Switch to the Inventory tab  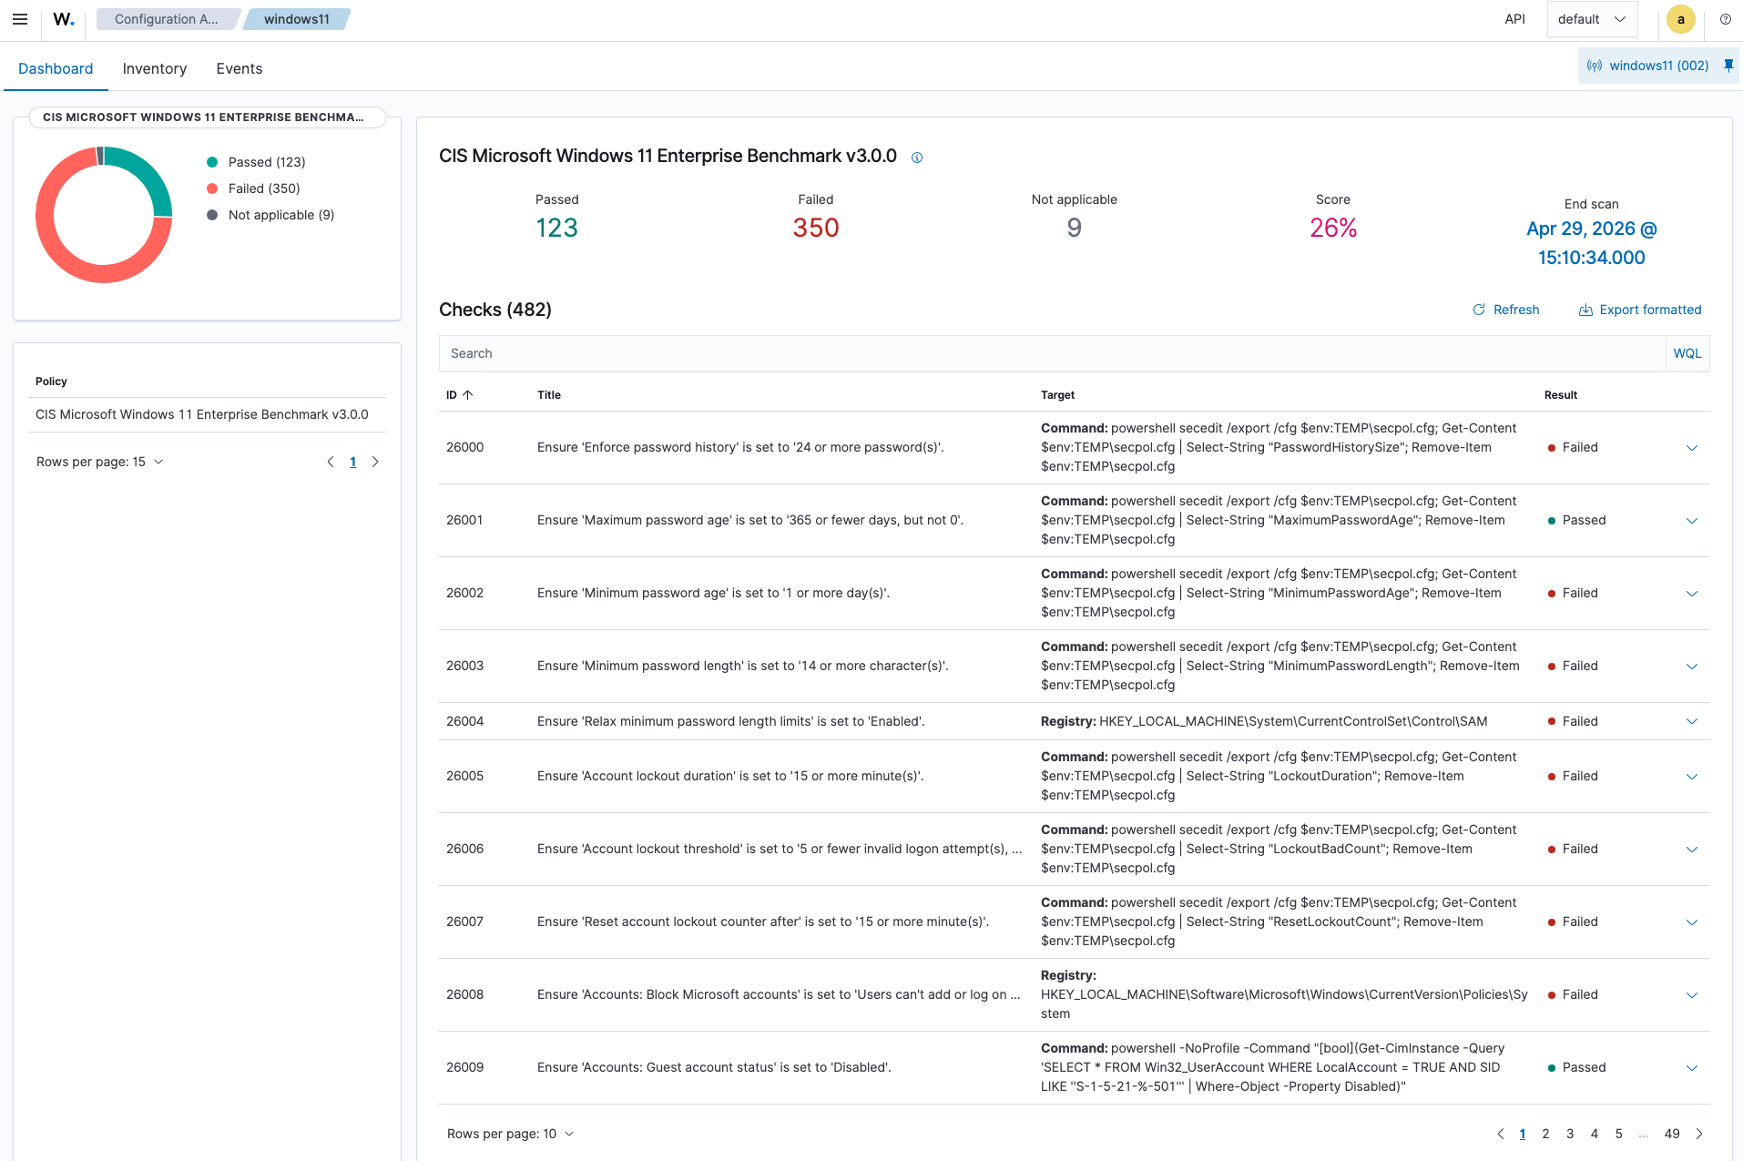(x=155, y=68)
